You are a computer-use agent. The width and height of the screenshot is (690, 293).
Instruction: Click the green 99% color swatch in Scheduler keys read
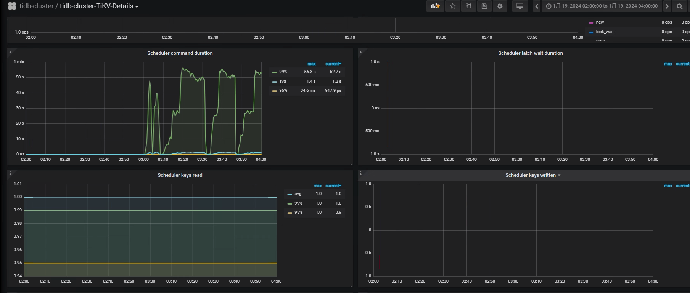point(290,203)
